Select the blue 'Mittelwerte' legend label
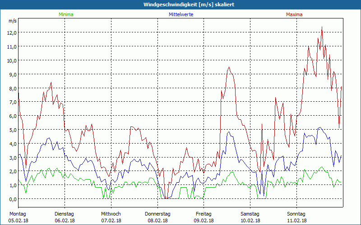Screen dimensions: 361x225 [181, 14]
